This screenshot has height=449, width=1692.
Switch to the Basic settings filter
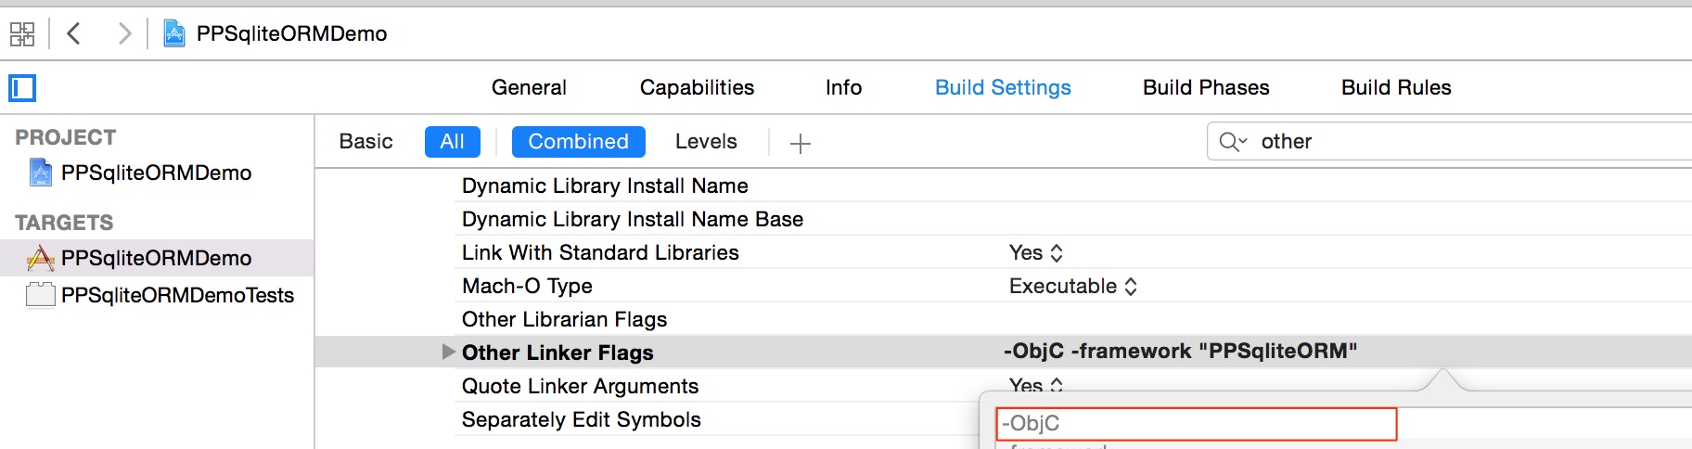pos(365,141)
